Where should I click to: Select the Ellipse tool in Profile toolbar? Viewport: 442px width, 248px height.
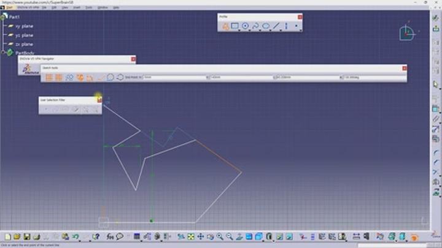pos(266,26)
